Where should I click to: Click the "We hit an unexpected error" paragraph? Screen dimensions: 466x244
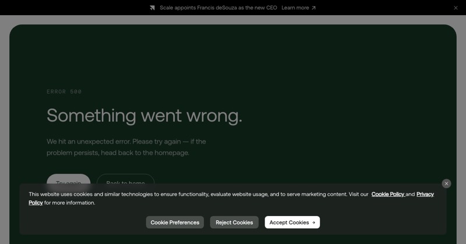tap(126, 147)
